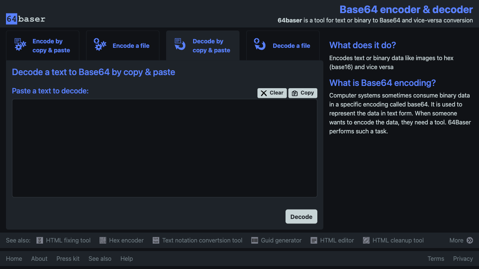
Task: Click the Encode a file gears icon
Action: click(100, 44)
